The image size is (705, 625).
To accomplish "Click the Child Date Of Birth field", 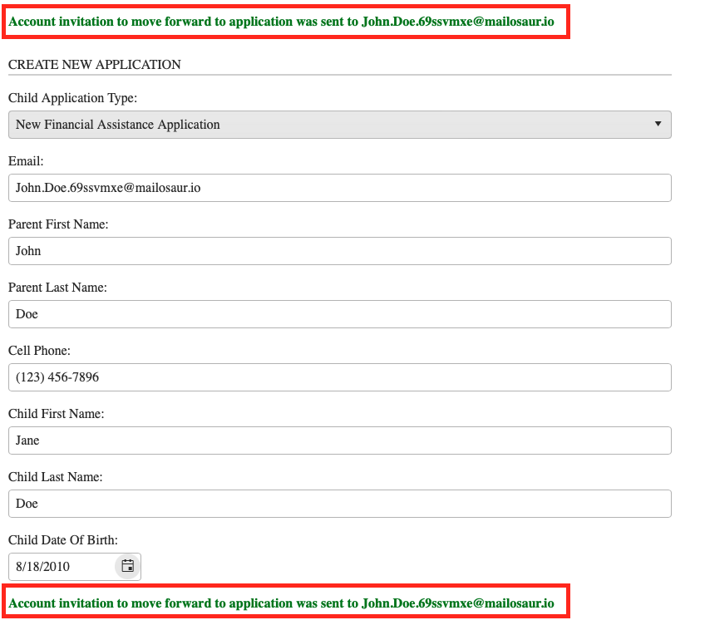I will point(75,567).
